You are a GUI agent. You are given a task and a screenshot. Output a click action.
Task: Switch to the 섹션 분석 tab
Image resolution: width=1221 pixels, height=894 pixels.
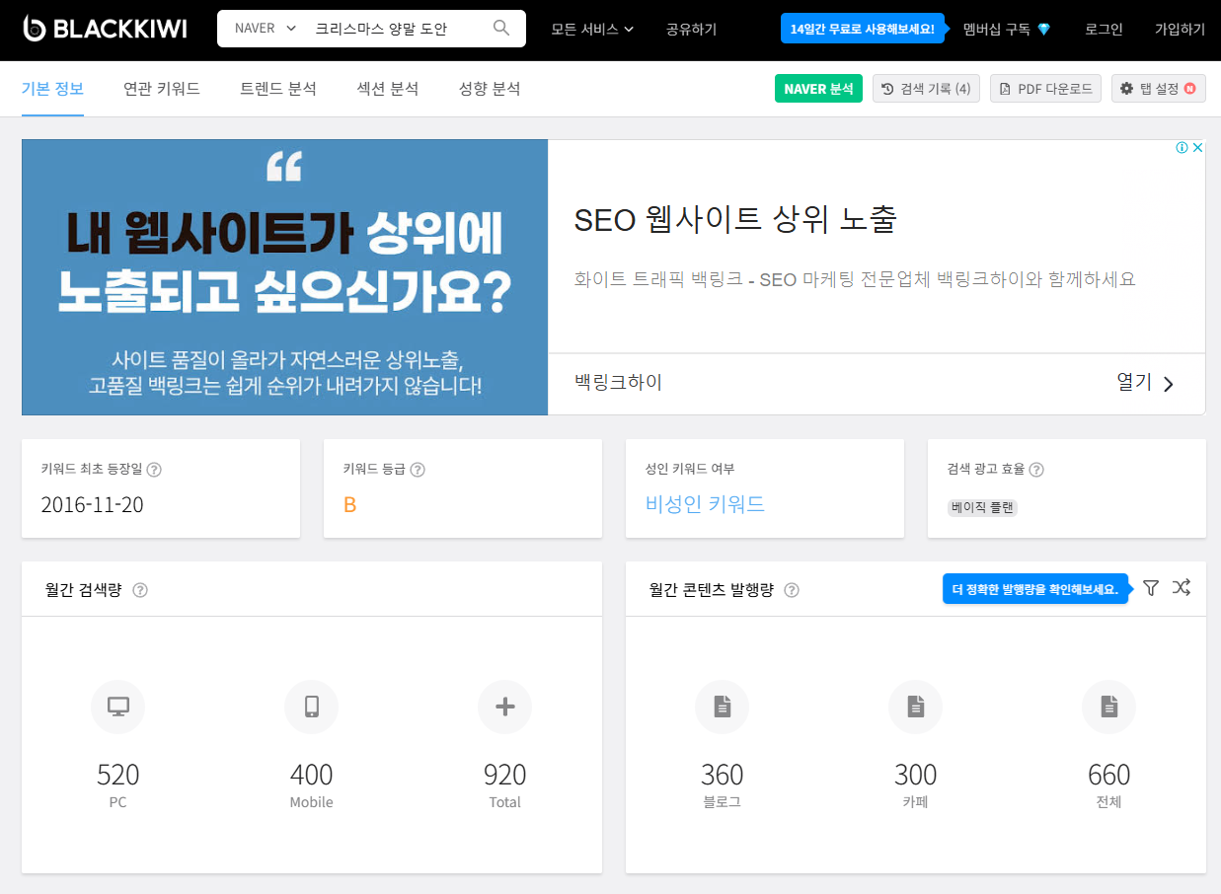(387, 88)
